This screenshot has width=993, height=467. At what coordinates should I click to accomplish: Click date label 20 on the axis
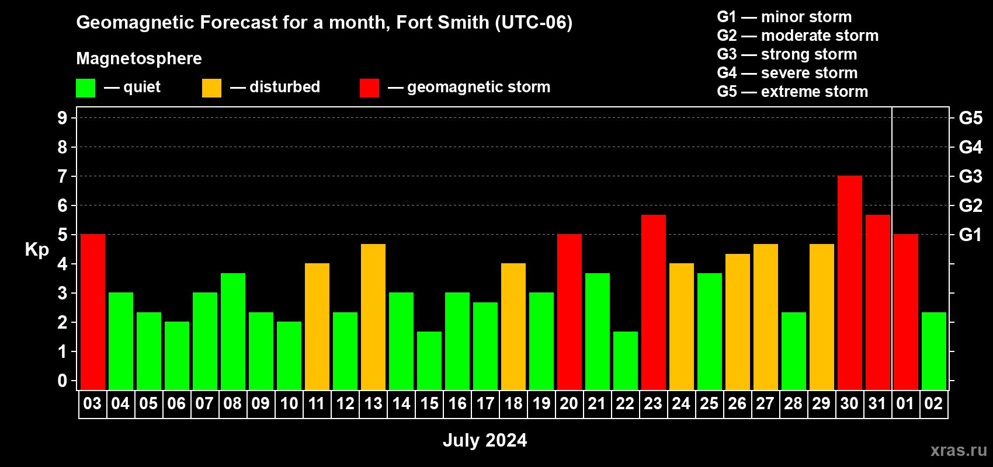tap(569, 404)
